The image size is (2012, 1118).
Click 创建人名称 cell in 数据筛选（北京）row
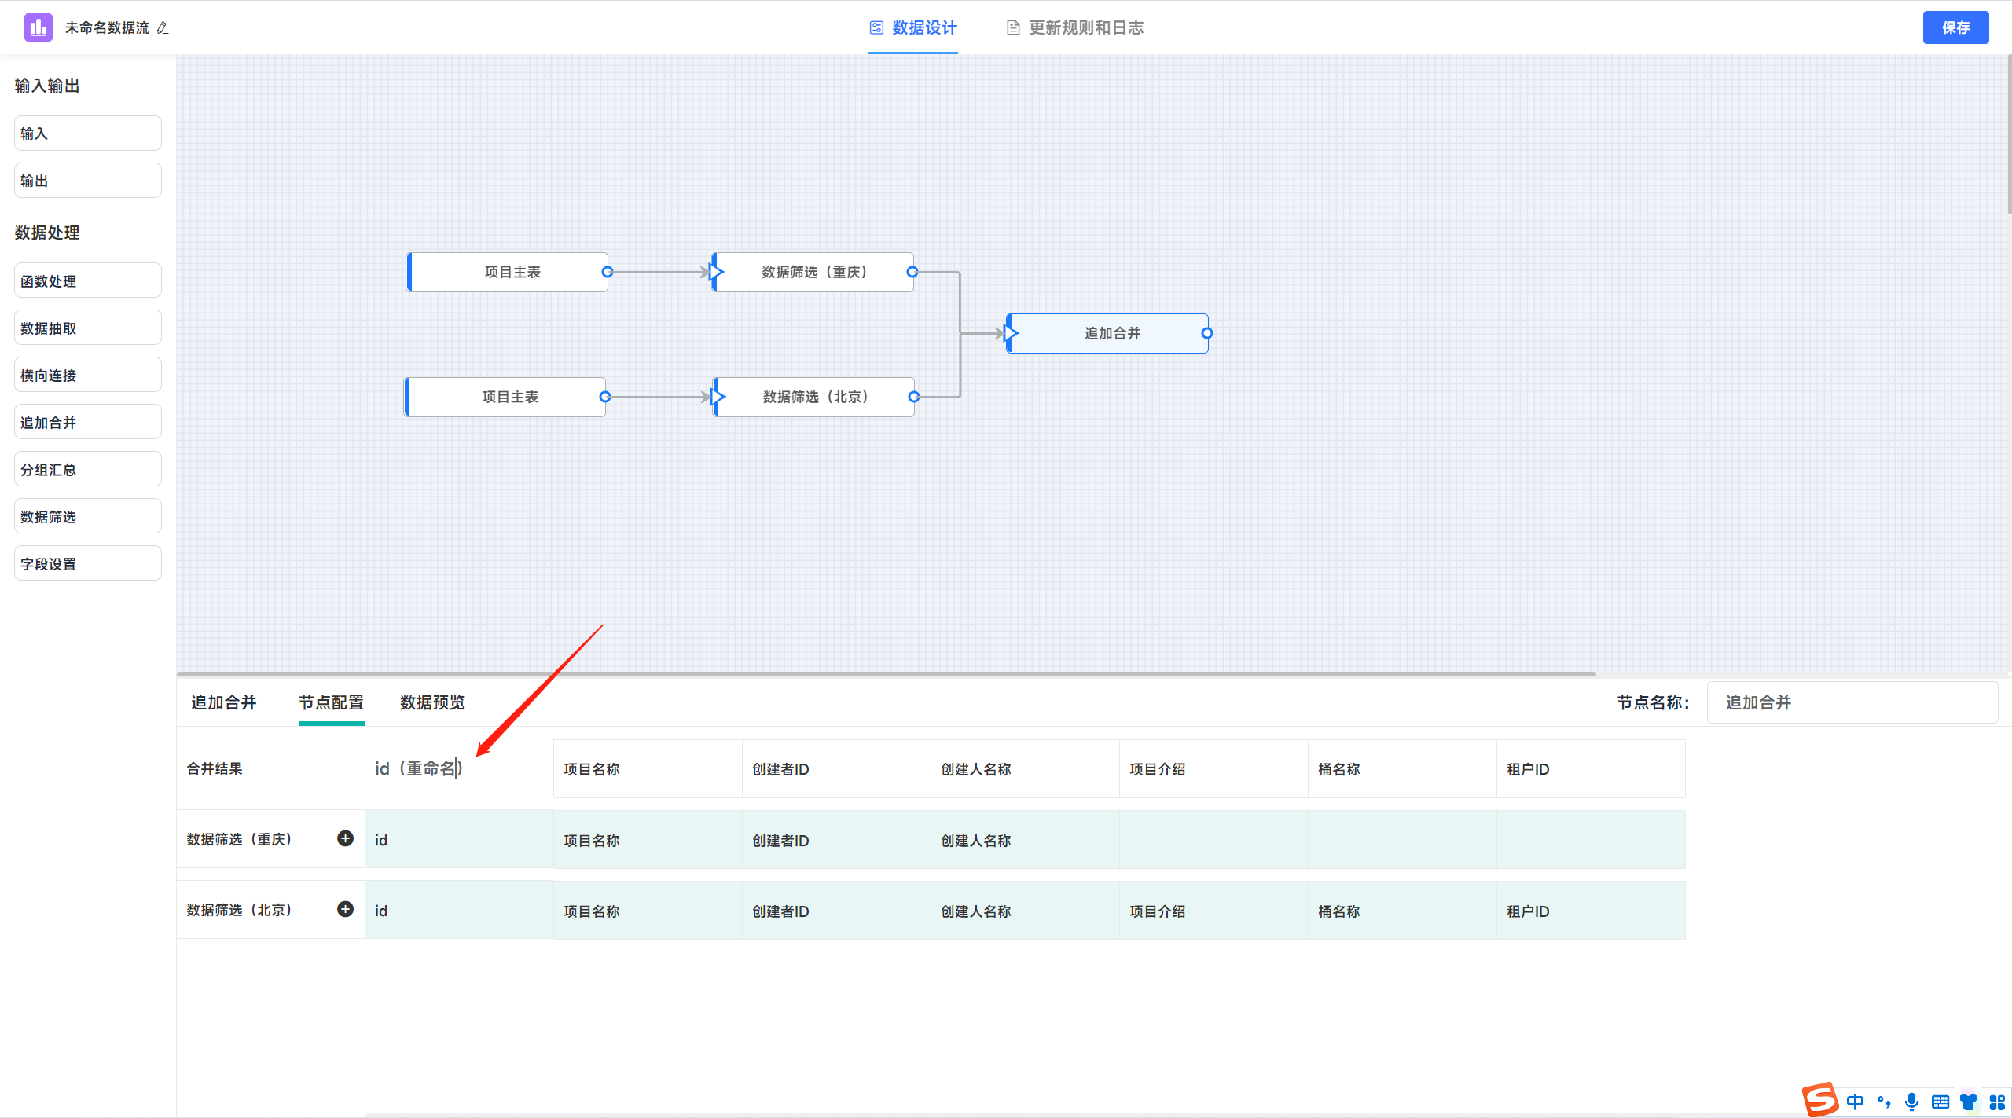[x=1025, y=911]
